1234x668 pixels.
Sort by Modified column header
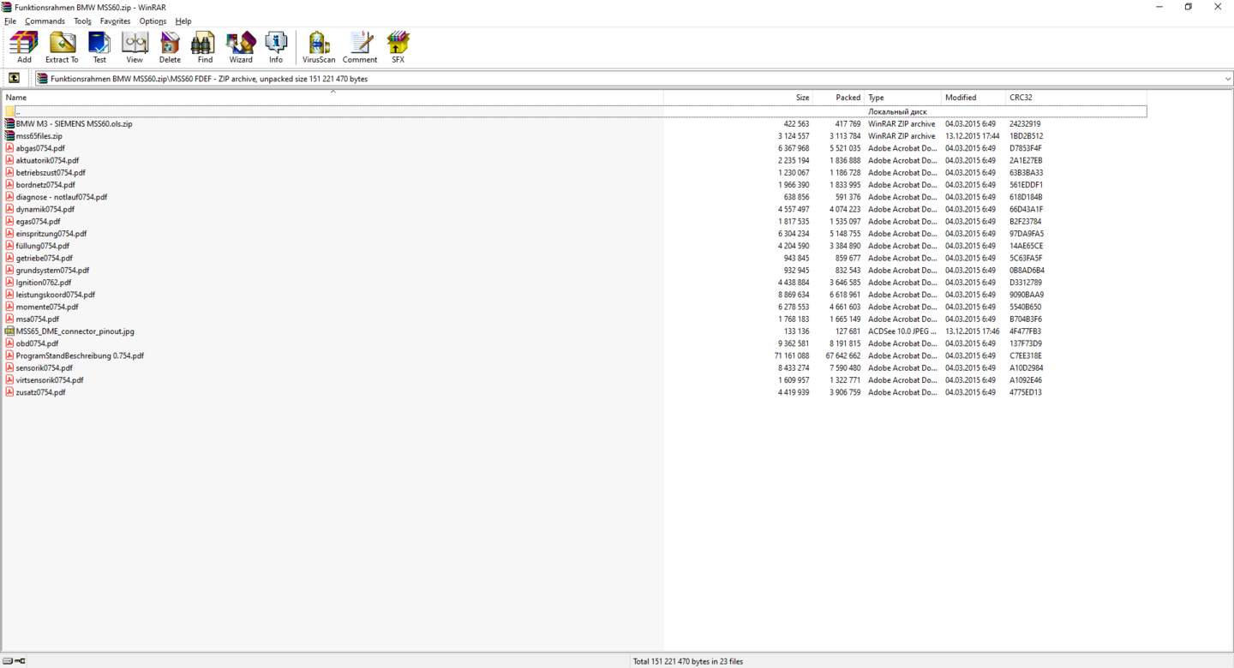pyautogui.click(x=973, y=98)
